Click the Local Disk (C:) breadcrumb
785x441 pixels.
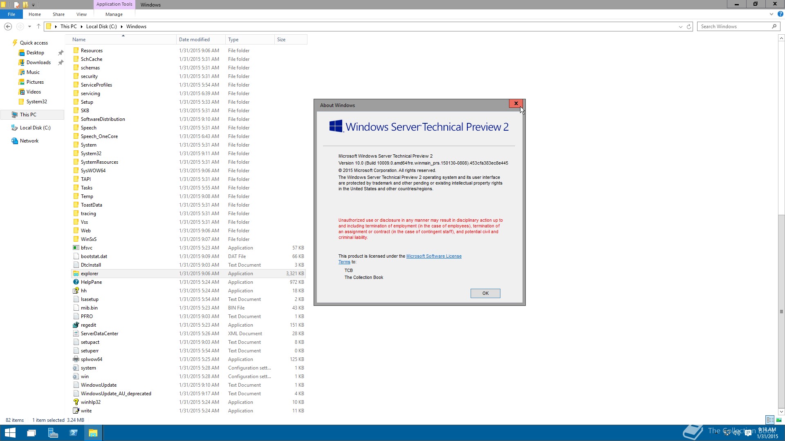click(x=101, y=27)
